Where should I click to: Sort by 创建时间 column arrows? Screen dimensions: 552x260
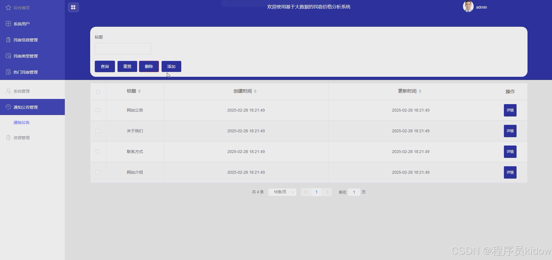pyautogui.click(x=255, y=91)
